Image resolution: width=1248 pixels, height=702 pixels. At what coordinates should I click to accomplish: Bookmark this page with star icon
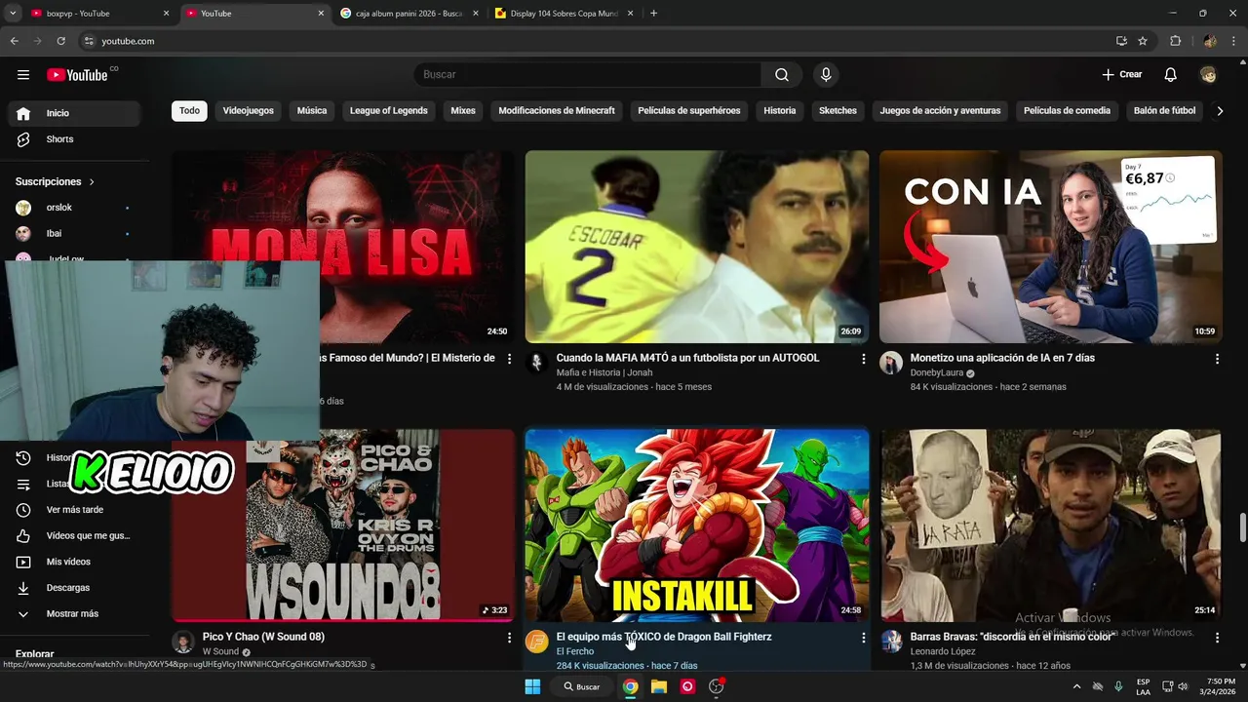[1143, 41]
